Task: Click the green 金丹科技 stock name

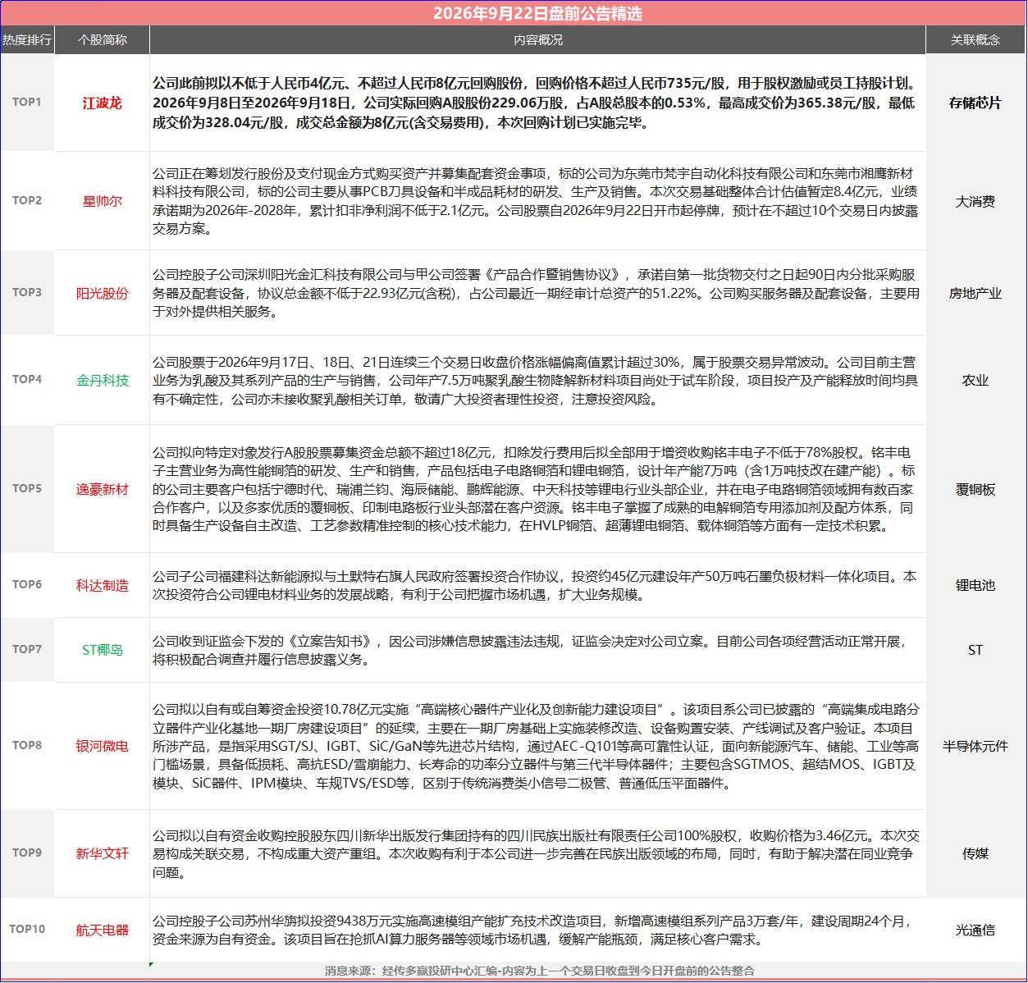Action: coord(103,380)
